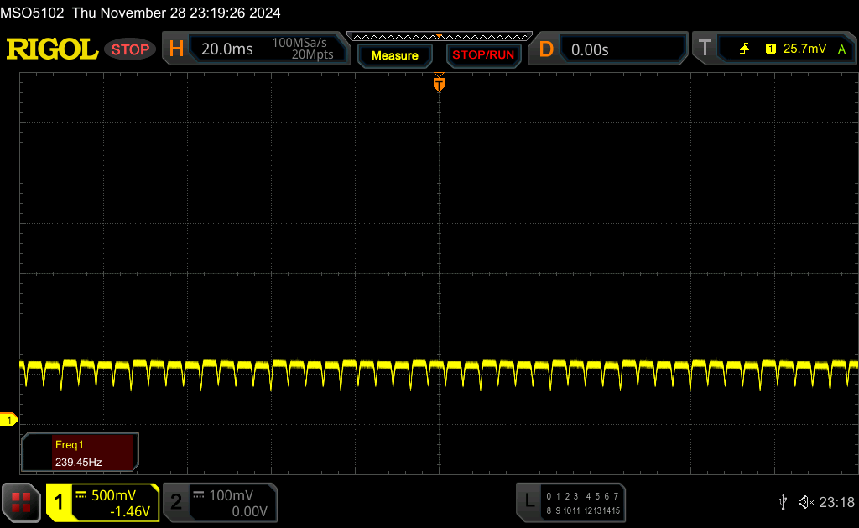Select the Freq1 measurement result box
This screenshot has height=528, width=859.
point(80,453)
